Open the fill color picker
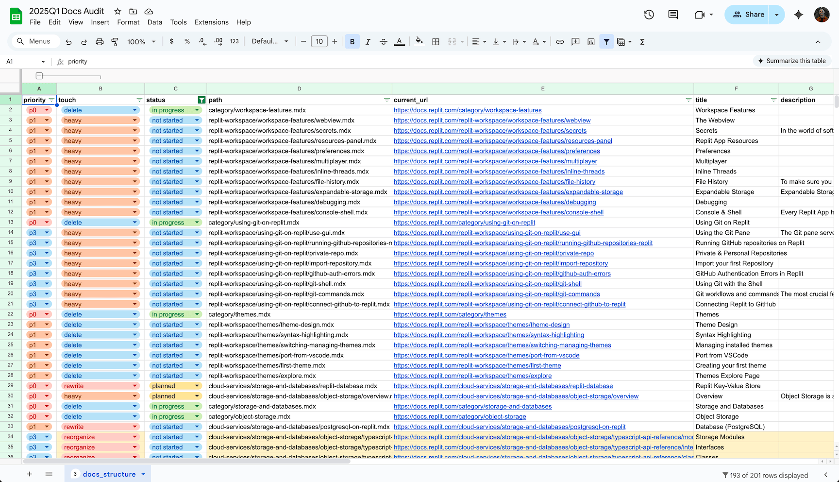The image size is (839, 482). (419, 42)
